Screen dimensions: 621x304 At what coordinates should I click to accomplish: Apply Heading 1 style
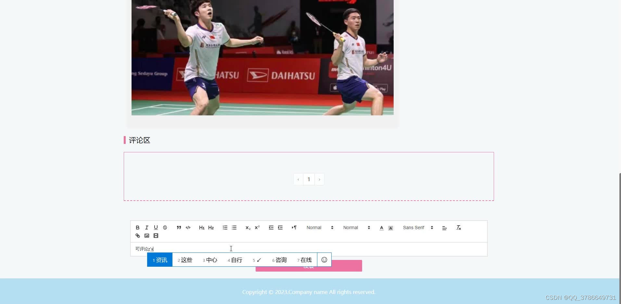pyautogui.click(x=202, y=228)
